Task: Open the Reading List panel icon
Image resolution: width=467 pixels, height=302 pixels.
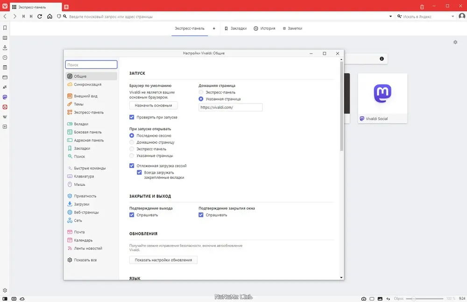Action: click(x=5, y=38)
